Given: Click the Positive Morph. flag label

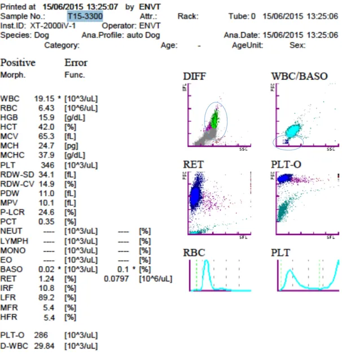Looking at the screenshot, I should click(x=17, y=68).
